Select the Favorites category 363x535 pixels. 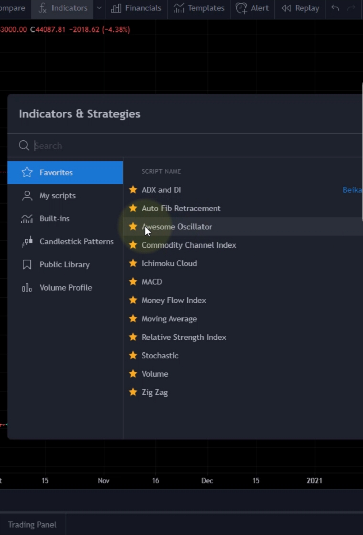pyautogui.click(x=65, y=172)
